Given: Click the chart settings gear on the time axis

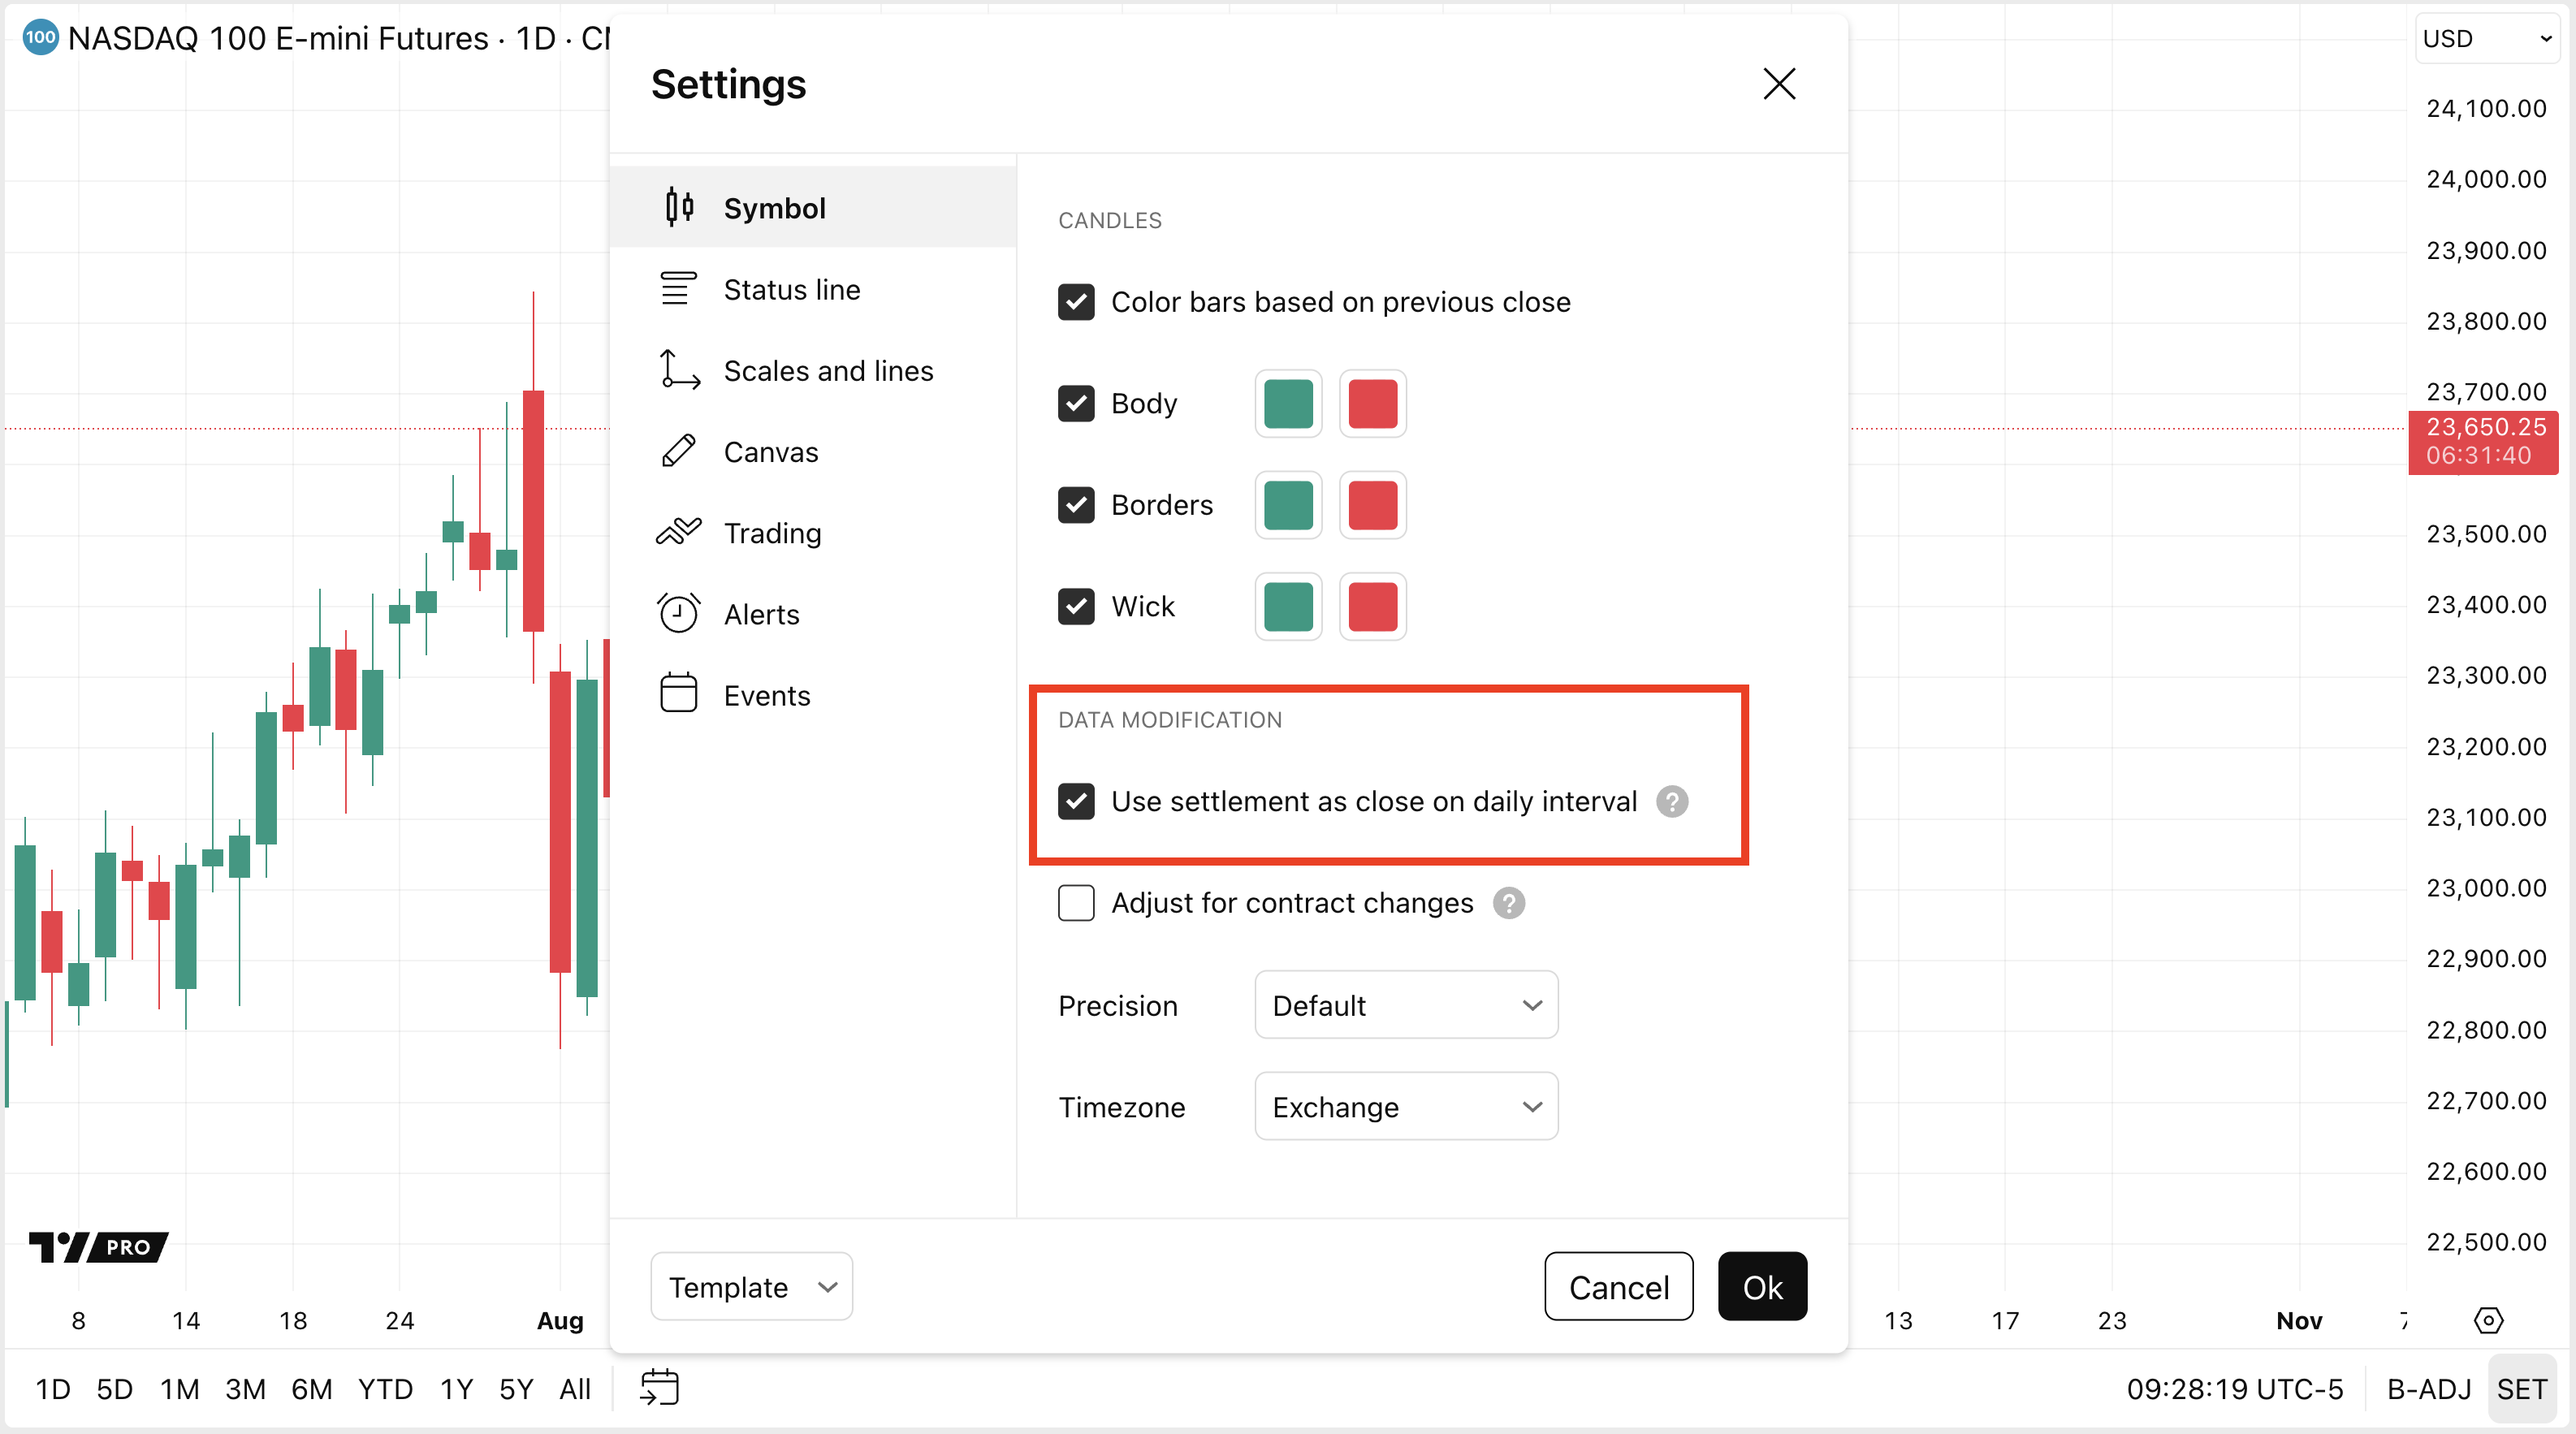Looking at the screenshot, I should click(2488, 1320).
